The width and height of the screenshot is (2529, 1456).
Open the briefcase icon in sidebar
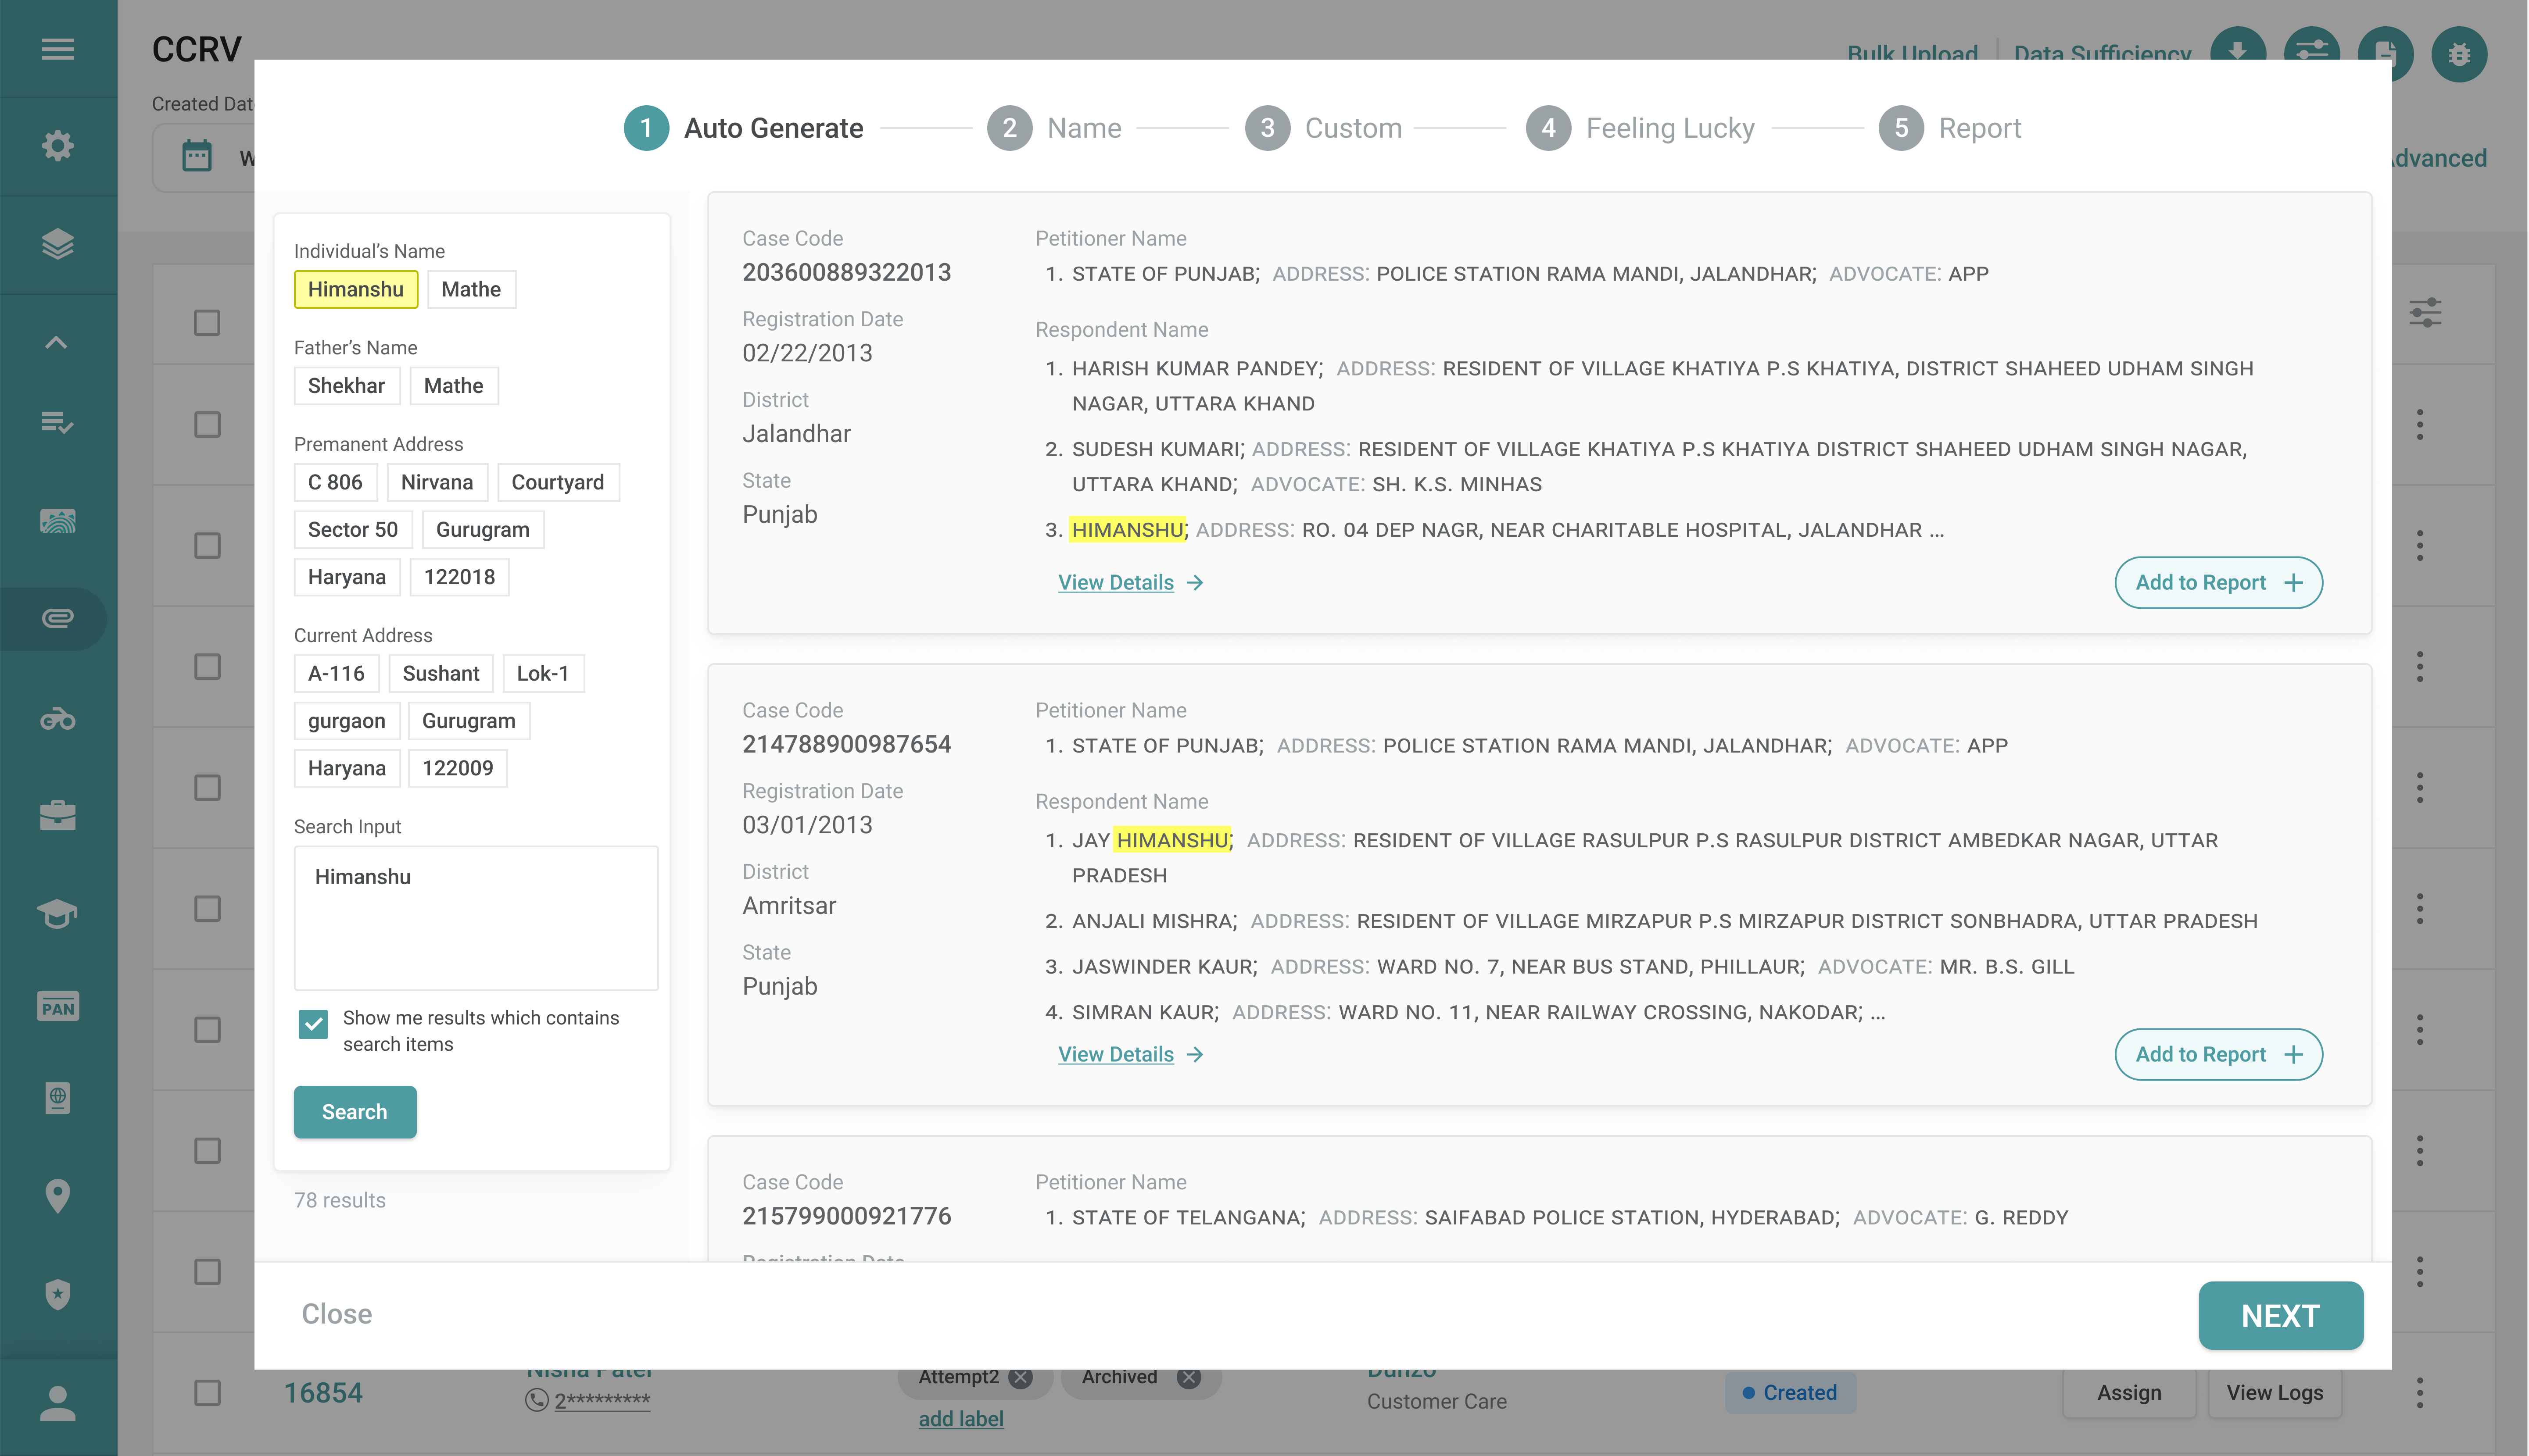click(x=57, y=815)
